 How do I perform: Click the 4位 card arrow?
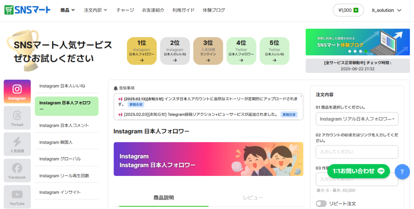[241, 60]
